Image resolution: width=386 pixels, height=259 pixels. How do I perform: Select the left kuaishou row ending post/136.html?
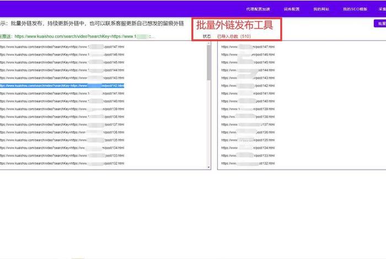click(62, 132)
